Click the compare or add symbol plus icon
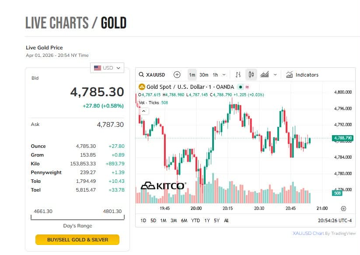The height and width of the screenshot is (255, 360). pos(177,75)
